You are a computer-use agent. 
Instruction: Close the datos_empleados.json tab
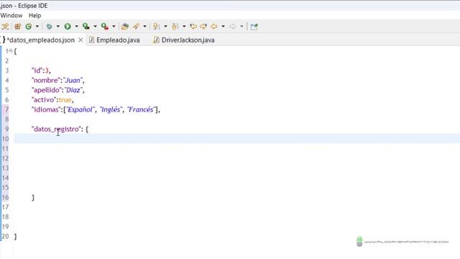80,40
